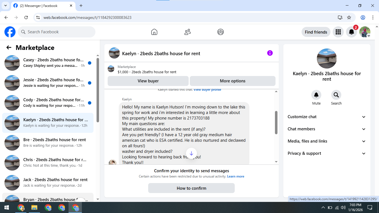
Task: Open Chris's conversation in the list
Action: pyautogui.click(x=48, y=163)
